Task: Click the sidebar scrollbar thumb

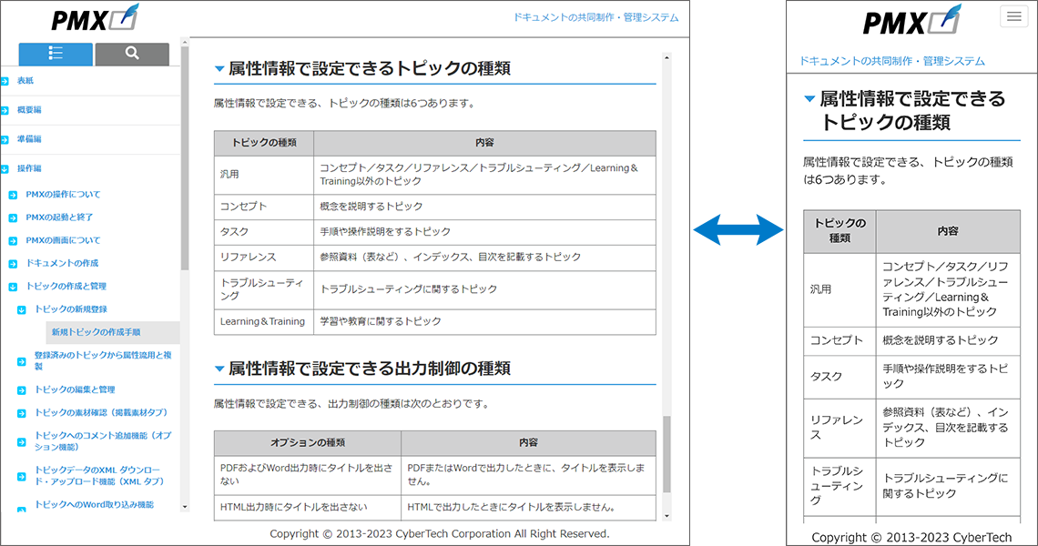Action: coord(185,158)
